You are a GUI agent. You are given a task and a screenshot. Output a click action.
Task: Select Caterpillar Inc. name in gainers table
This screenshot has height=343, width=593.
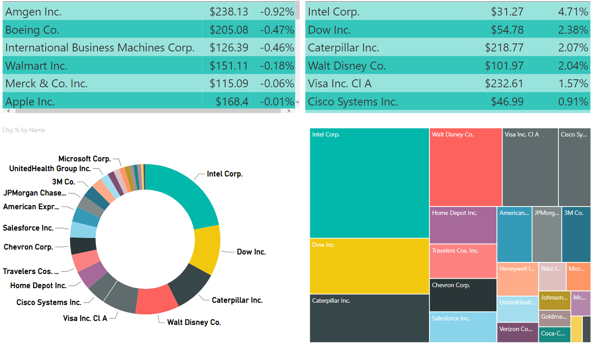click(343, 48)
